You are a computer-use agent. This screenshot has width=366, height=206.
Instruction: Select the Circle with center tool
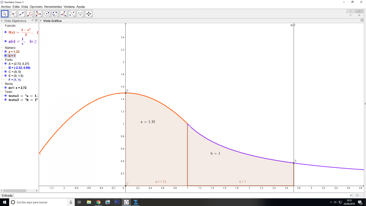pos(47,14)
